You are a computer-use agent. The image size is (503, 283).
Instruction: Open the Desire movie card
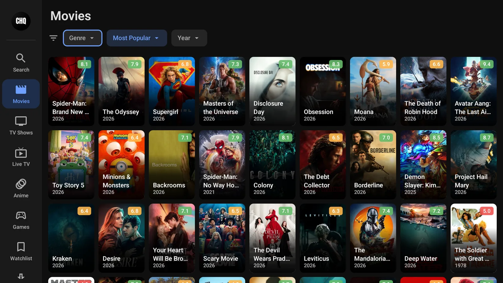(122, 238)
